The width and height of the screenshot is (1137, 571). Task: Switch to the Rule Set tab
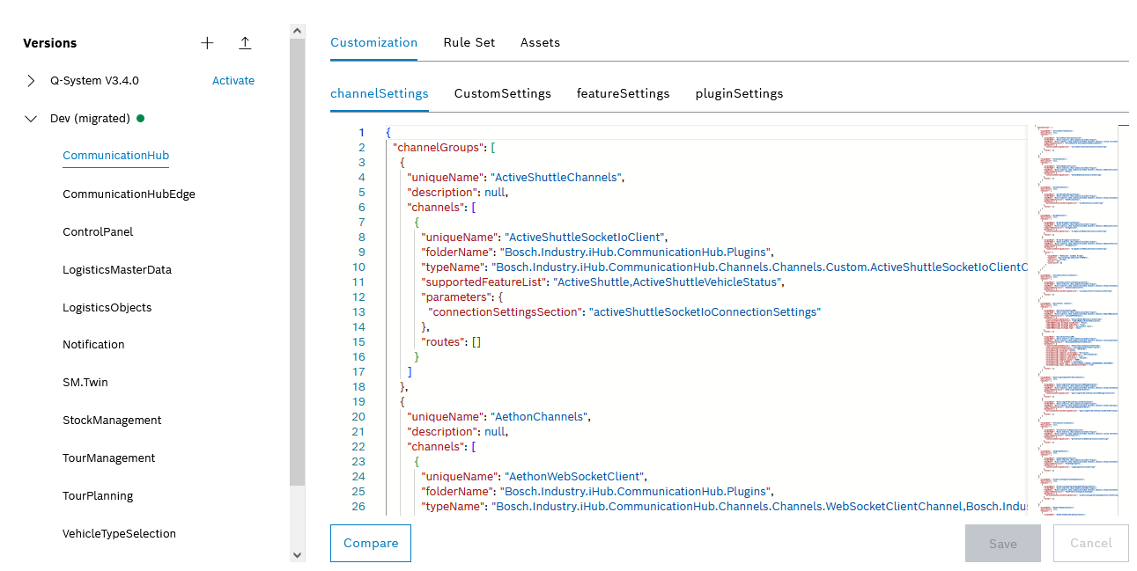pyautogui.click(x=469, y=42)
